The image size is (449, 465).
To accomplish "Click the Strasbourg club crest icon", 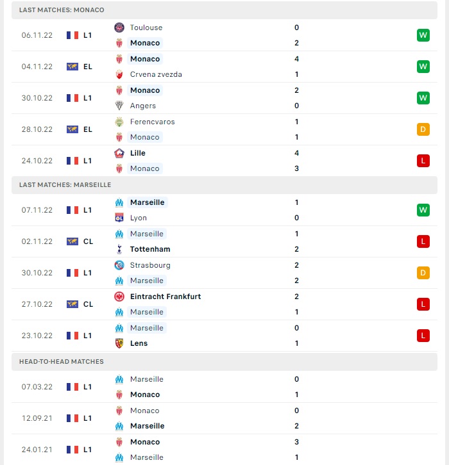I will pyautogui.click(x=119, y=265).
